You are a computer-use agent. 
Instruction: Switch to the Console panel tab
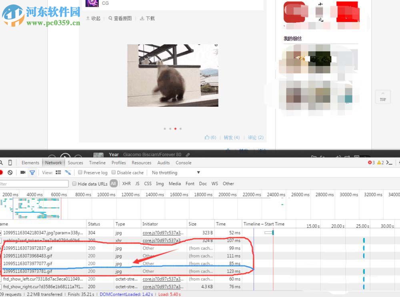183,163
